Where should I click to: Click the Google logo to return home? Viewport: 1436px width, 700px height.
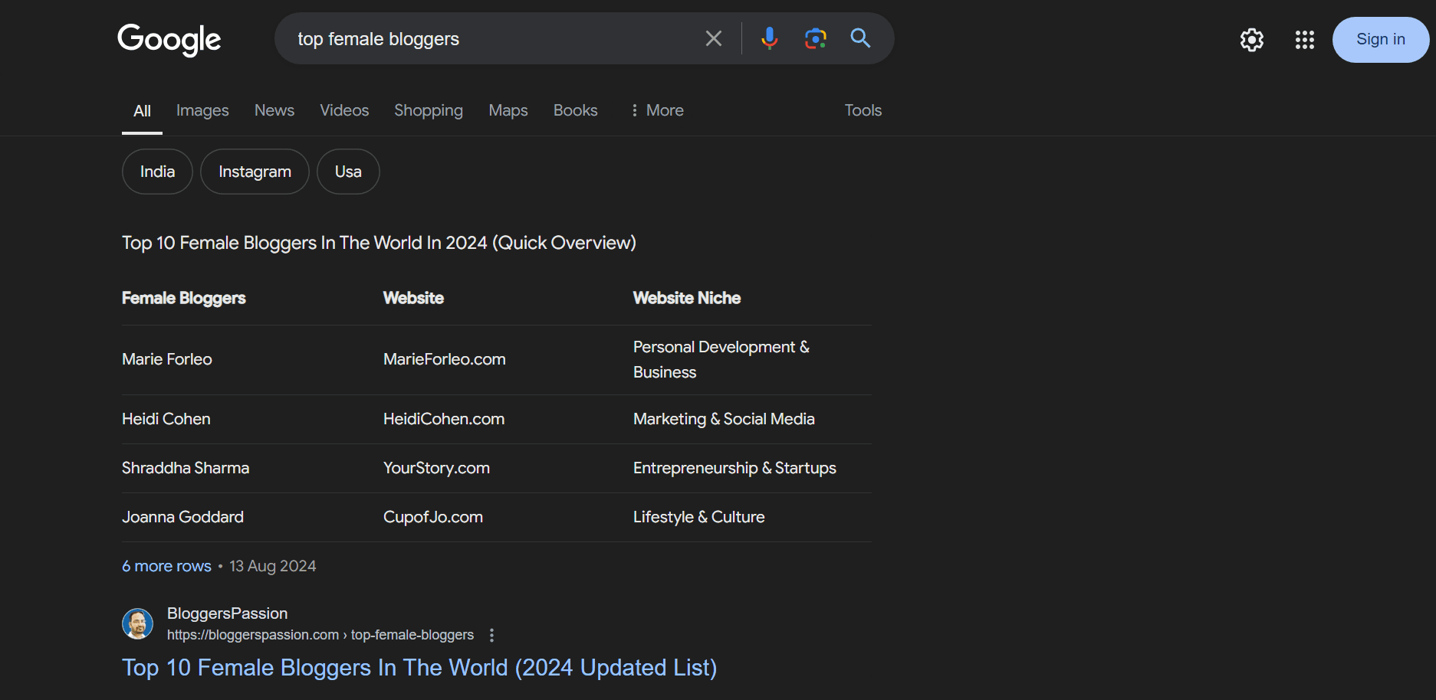coord(169,39)
